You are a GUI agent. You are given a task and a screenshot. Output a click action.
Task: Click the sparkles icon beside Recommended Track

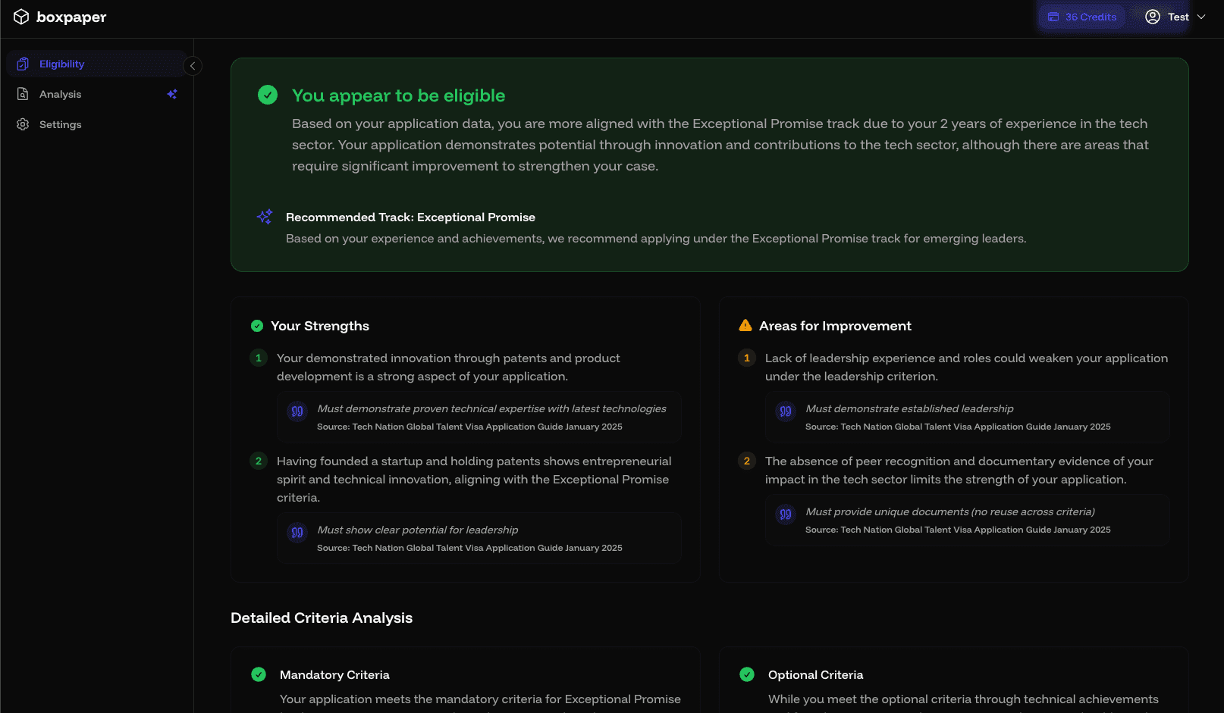click(265, 217)
